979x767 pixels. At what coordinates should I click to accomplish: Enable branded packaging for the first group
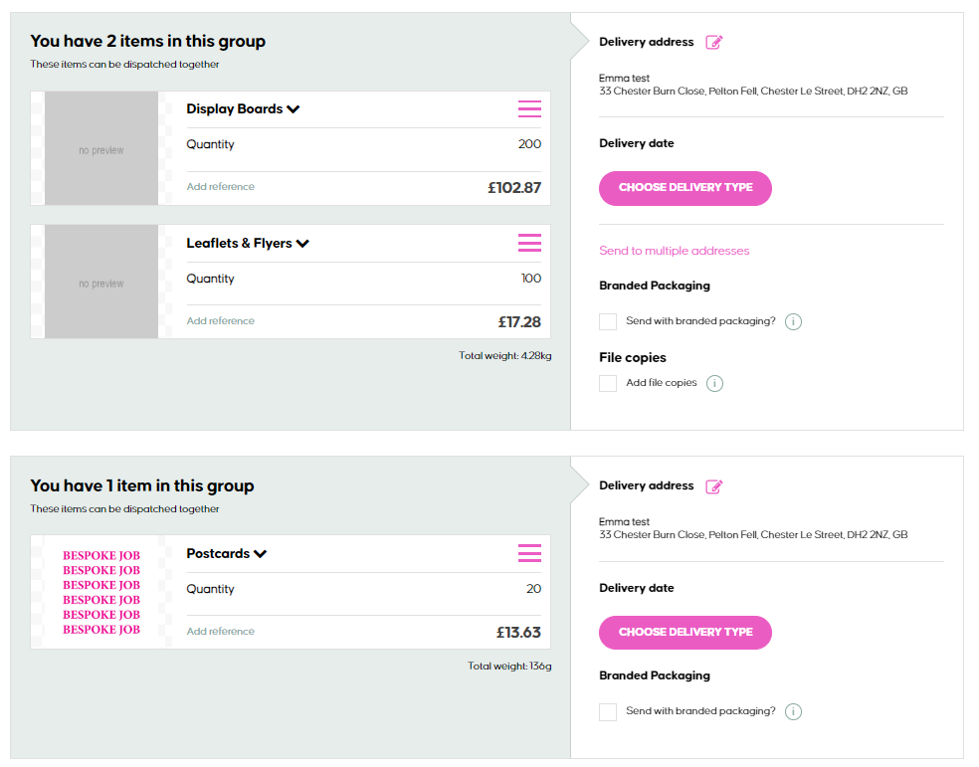click(608, 321)
